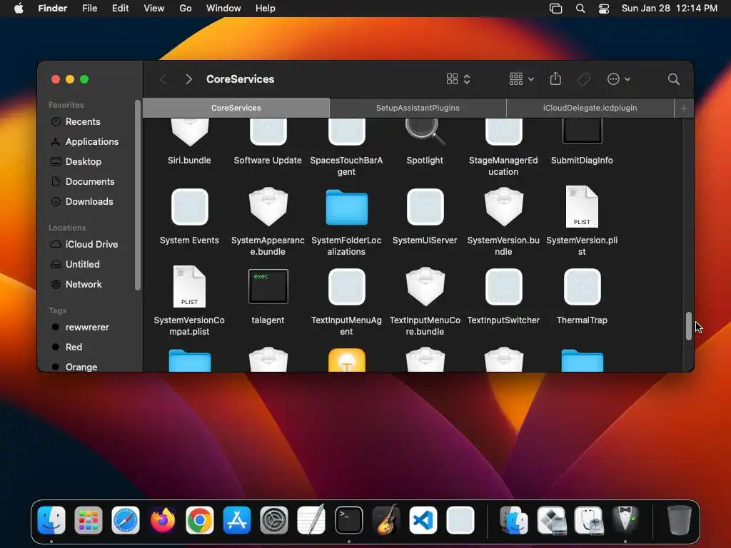The image size is (731, 548).
Task: Click the Share toolbar icon
Action: 555,78
